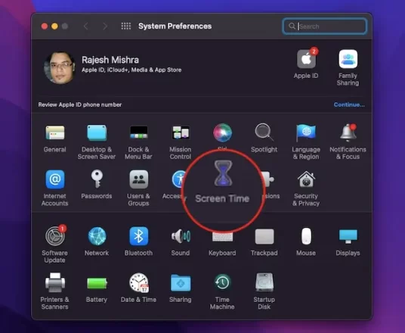This screenshot has height=333, width=405.
Task: Open Mission Control preferences
Action: 181,132
